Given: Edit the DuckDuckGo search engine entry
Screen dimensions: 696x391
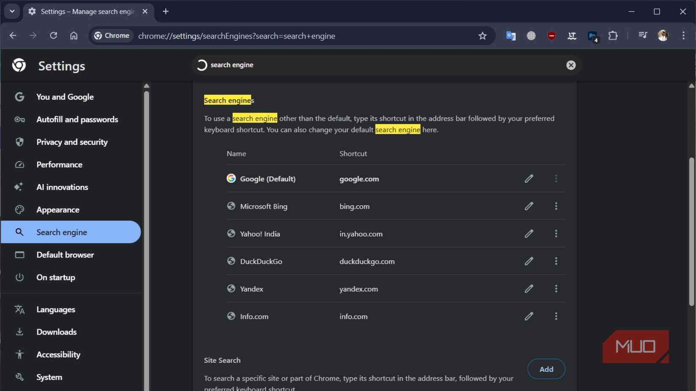Looking at the screenshot, I should click(x=529, y=261).
